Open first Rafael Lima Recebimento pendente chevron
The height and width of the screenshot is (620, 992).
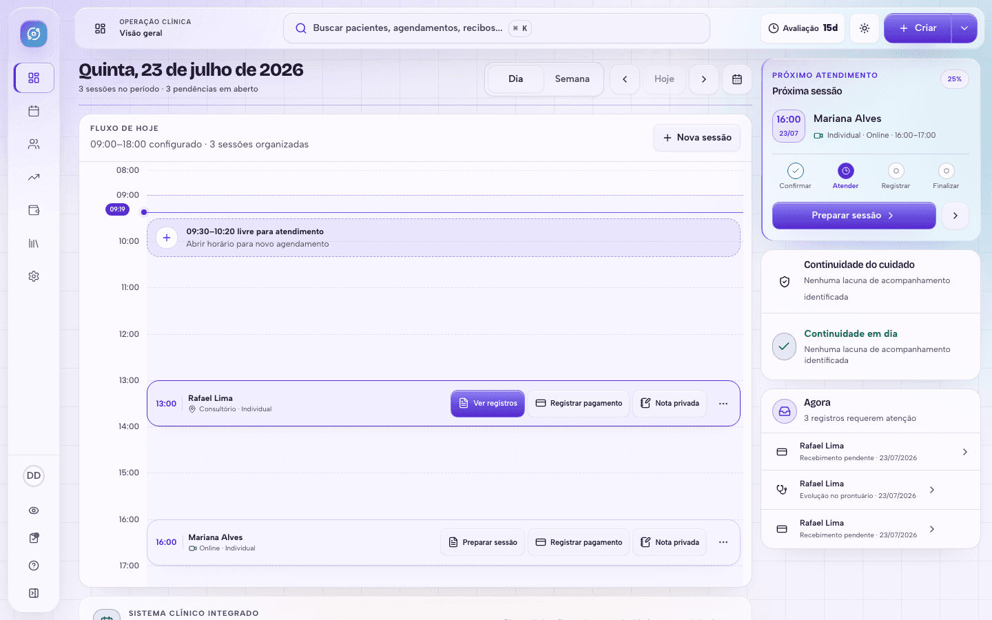coord(965,452)
